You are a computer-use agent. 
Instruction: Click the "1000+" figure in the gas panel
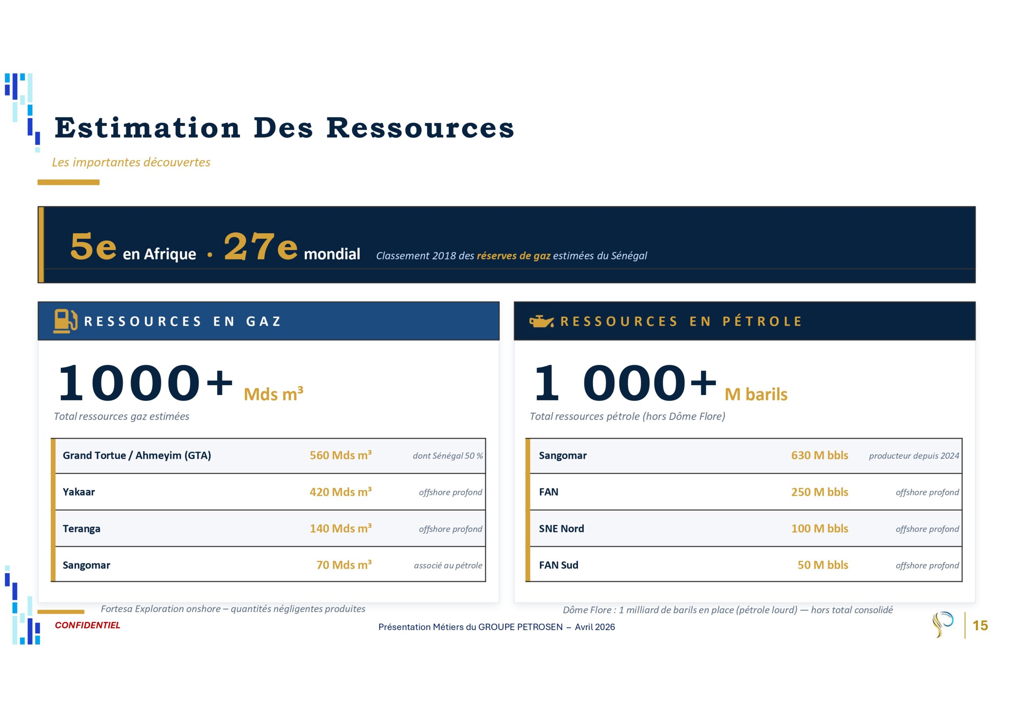[146, 383]
